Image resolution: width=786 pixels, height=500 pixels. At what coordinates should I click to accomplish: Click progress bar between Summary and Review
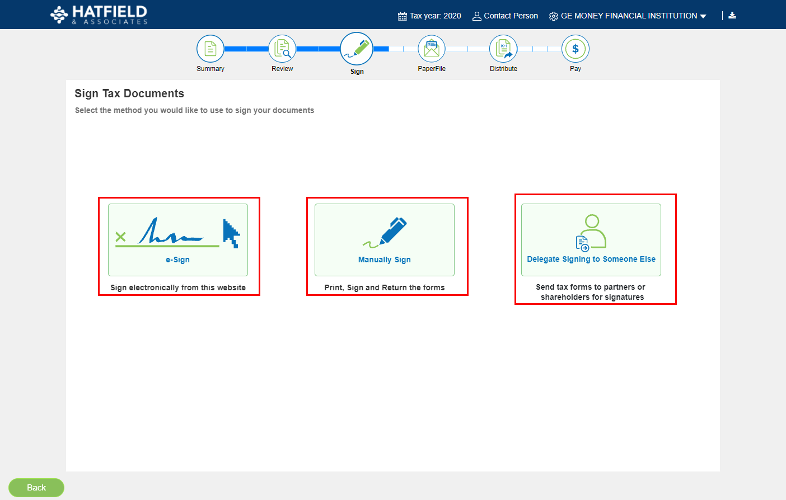point(246,49)
